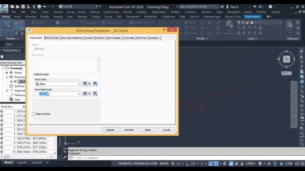This screenshot has width=305, height=171.
Task: Click the command line wrench customize icon
Action: (65, 157)
